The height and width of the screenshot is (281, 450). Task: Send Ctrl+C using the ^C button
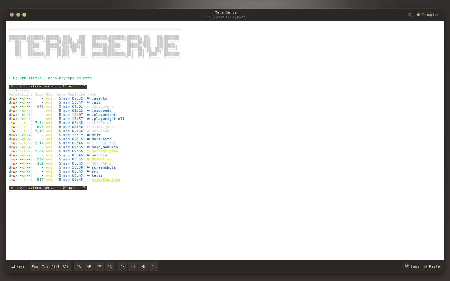point(110,266)
